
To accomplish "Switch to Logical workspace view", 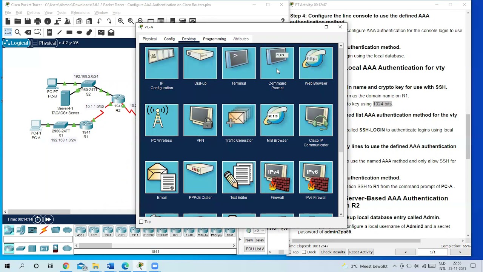I will (15, 43).
